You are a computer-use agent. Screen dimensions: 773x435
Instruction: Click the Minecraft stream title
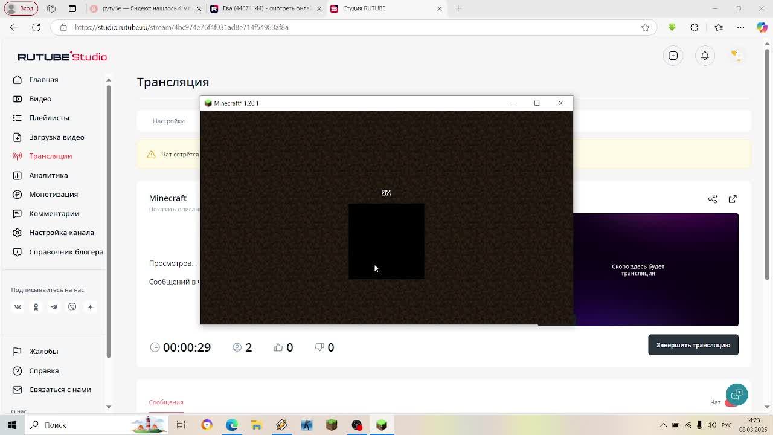tap(168, 198)
